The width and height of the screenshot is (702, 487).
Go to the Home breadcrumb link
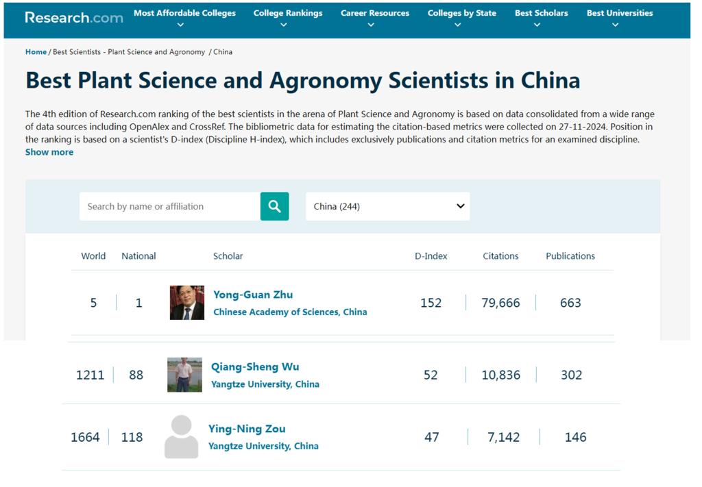pos(36,52)
